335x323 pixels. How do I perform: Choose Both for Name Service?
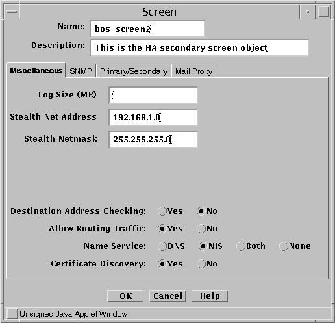(x=251, y=246)
